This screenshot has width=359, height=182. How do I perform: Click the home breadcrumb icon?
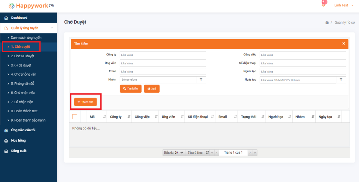[327, 22]
